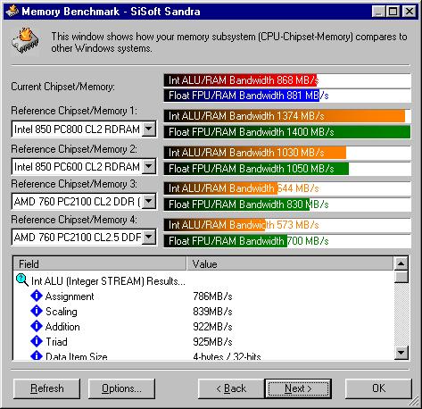This screenshot has height=409, width=422.
Task: Click the flaming memory chip icon
Action: 26,42
